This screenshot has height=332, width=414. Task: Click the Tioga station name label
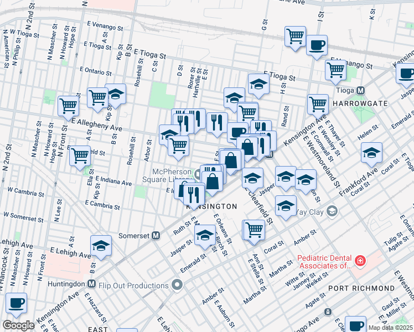tap(345, 91)
